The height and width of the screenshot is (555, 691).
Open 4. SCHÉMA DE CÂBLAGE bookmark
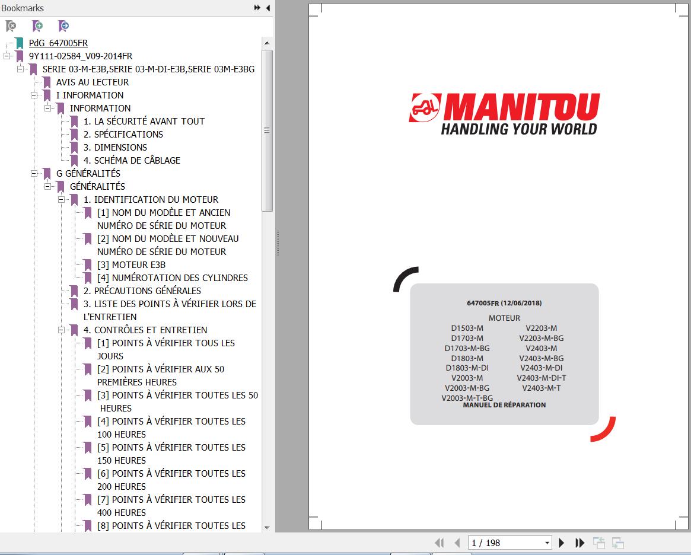[x=132, y=160]
